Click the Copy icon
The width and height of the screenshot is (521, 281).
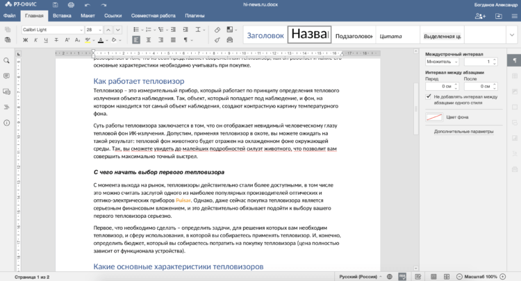(x=8, y=30)
